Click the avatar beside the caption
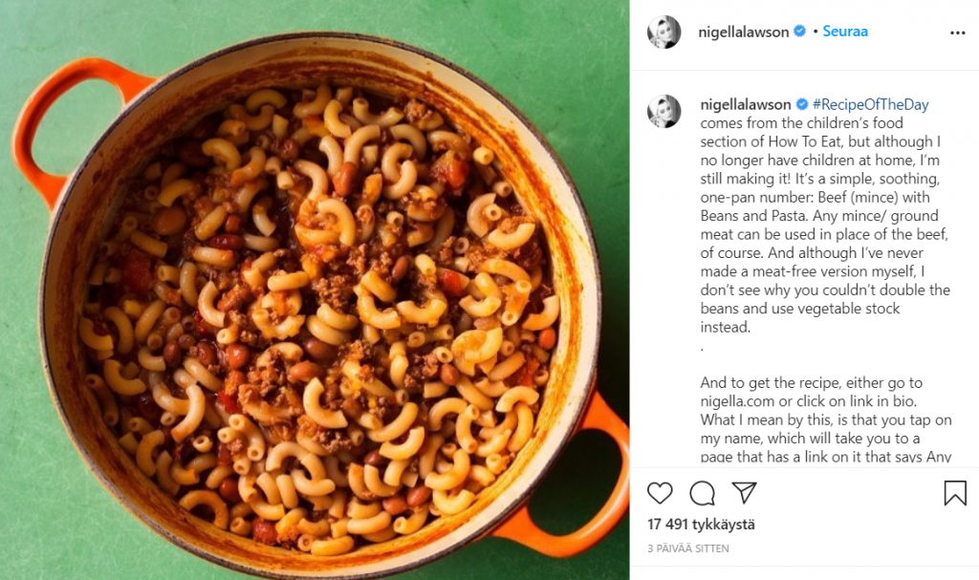This screenshot has height=580, width=979. click(664, 111)
